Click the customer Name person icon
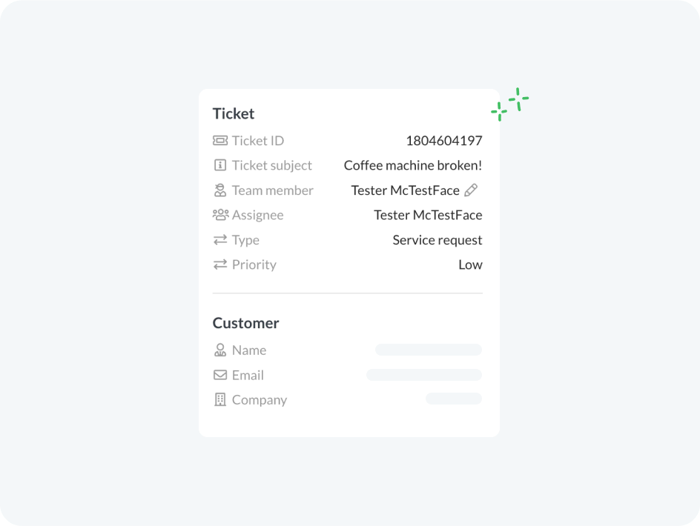700x526 pixels. pyautogui.click(x=220, y=350)
